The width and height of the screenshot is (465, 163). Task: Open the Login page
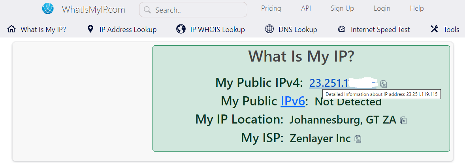[x=382, y=9]
